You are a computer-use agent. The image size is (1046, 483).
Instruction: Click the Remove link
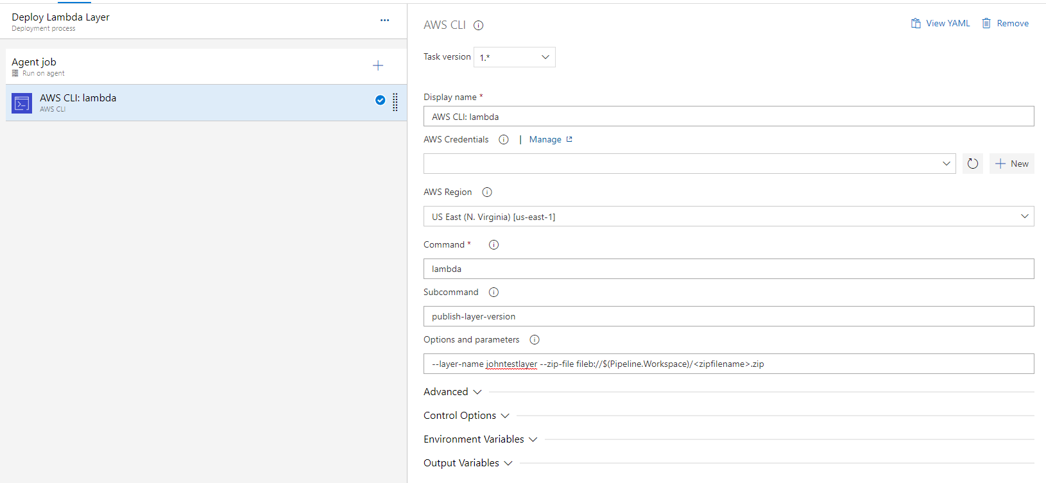point(1013,23)
